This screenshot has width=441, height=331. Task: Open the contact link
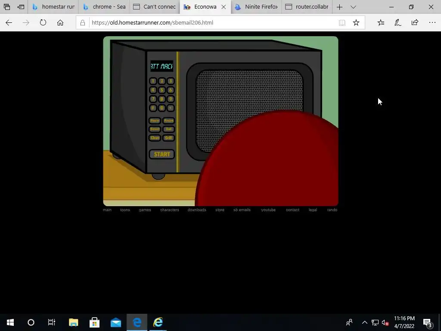(292, 210)
